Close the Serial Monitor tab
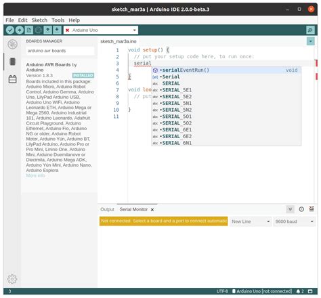This screenshot has height=298, width=321. (152, 209)
